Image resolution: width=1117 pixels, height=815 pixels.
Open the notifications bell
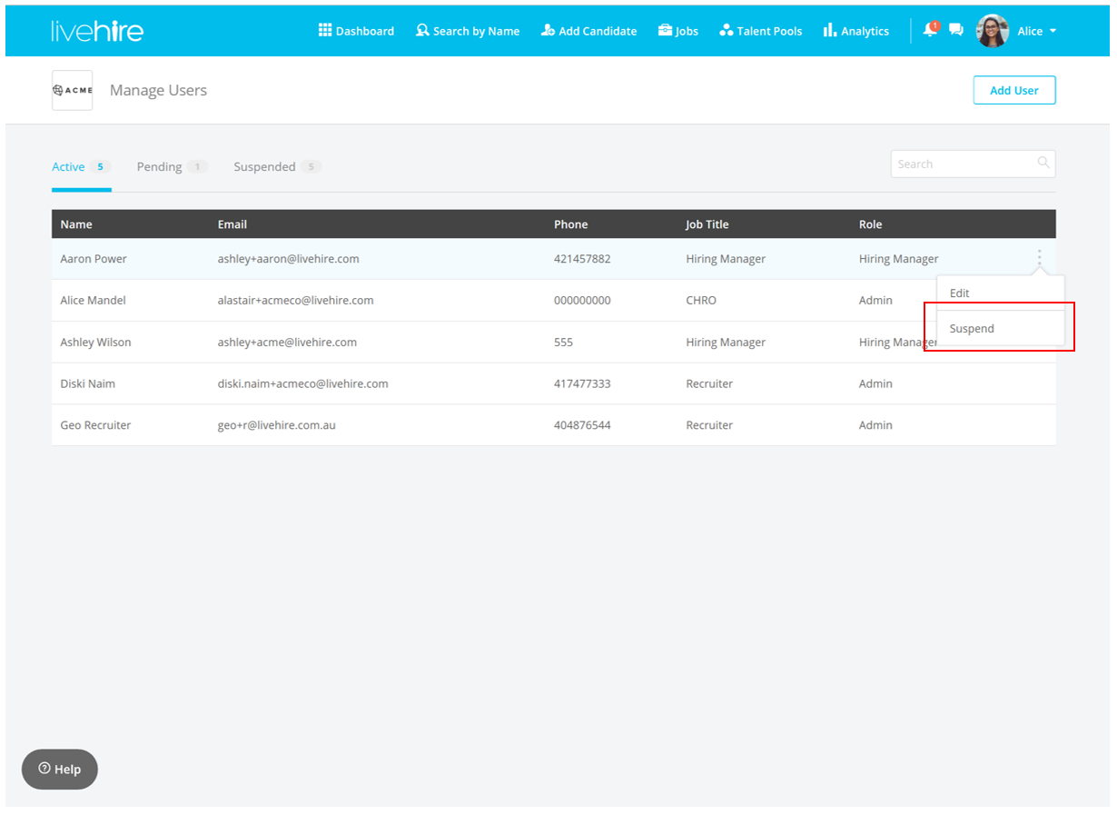(x=929, y=30)
